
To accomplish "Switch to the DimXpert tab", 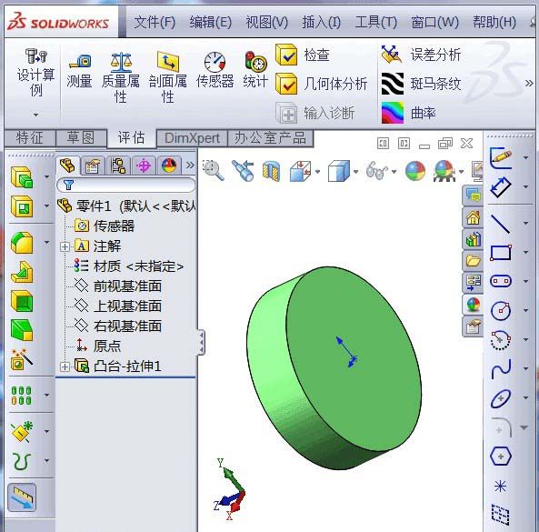I will point(192,138).
